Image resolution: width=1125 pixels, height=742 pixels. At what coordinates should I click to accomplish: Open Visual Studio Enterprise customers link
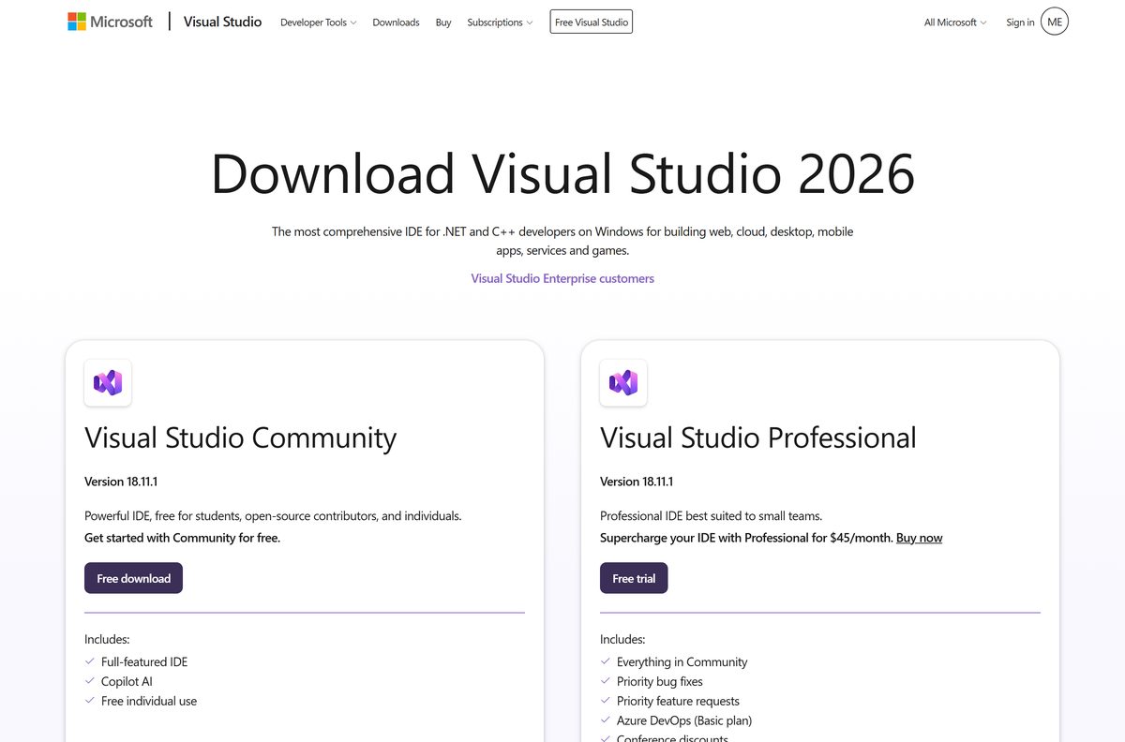click(x=562, y=278)
